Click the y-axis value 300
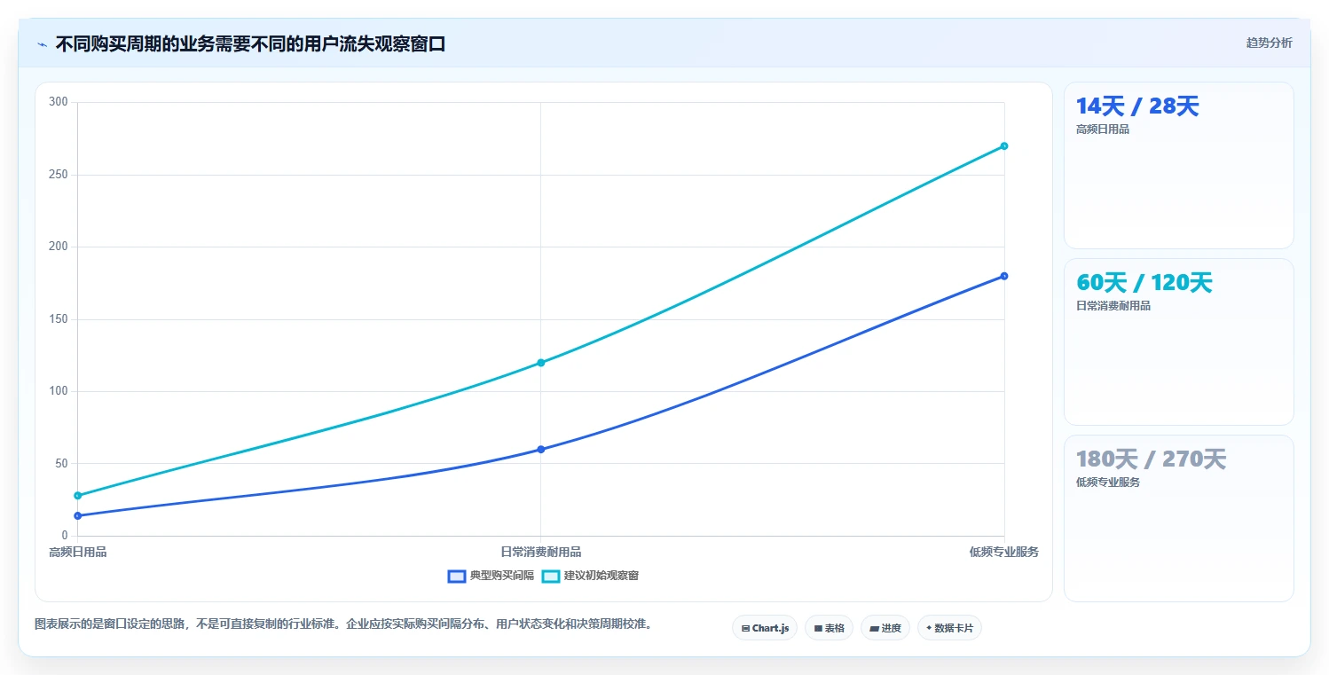 click(x=59, y=102)
